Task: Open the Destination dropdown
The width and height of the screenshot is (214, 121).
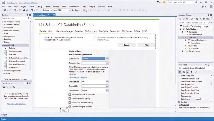Action: [107, 90]
